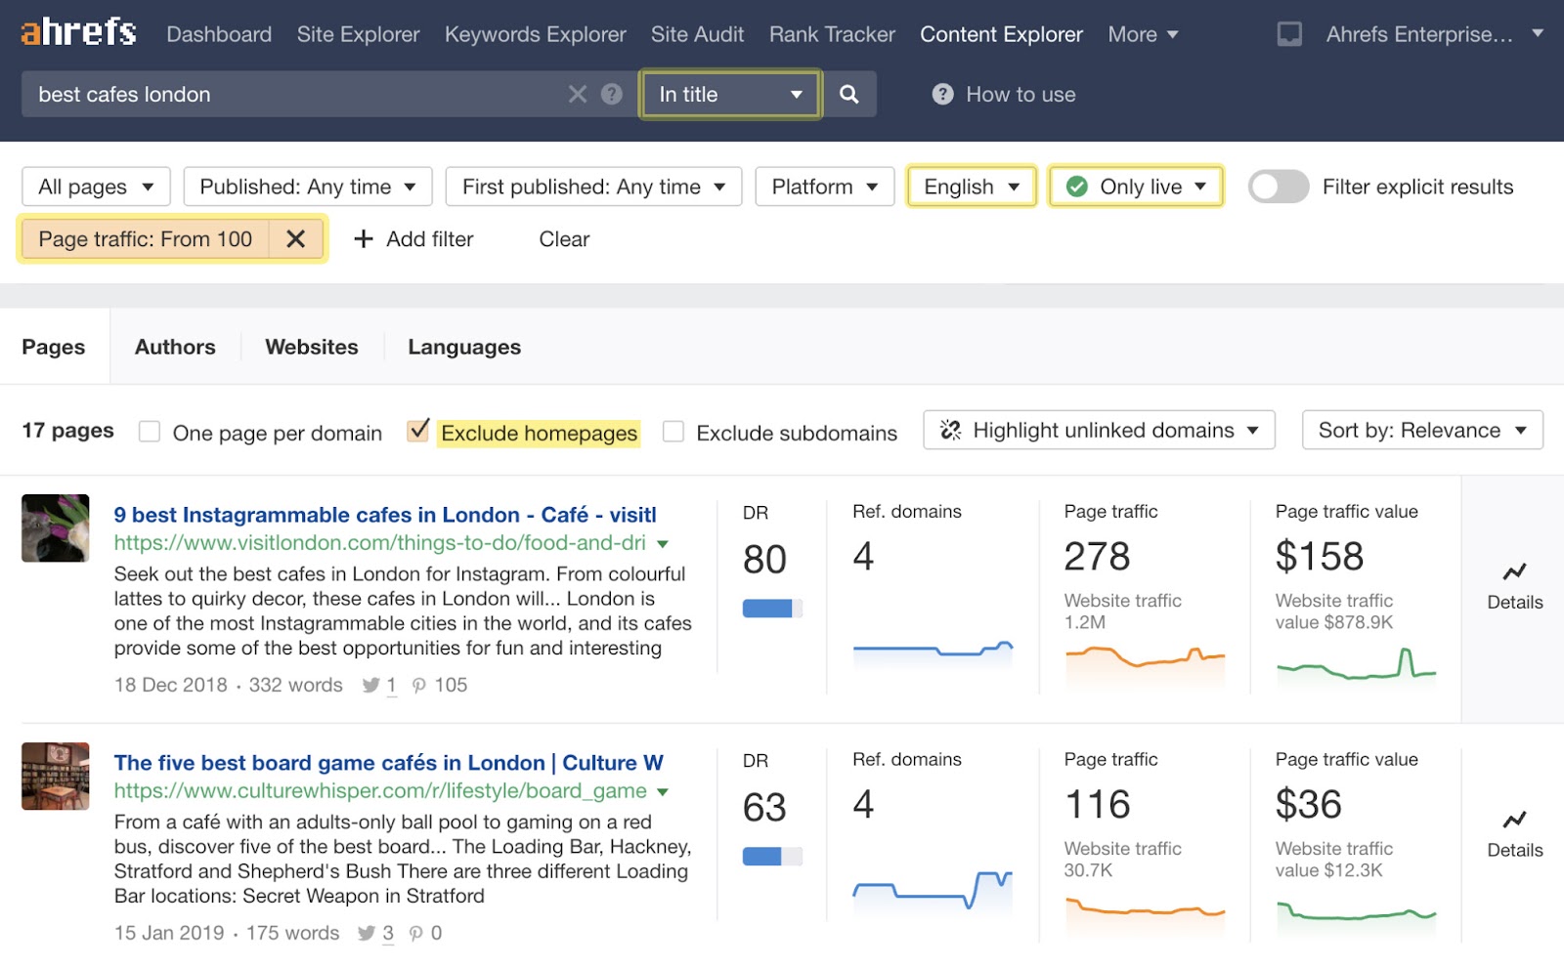Image resolution: width=1564 pixels, height=969 pixels.
Task: Switch to the Authors tab
Action: [x=175, y=347]
